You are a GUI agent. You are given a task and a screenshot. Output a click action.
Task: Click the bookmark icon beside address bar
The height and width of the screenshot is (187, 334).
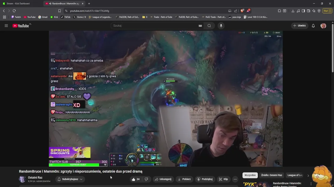pos(59,11)
